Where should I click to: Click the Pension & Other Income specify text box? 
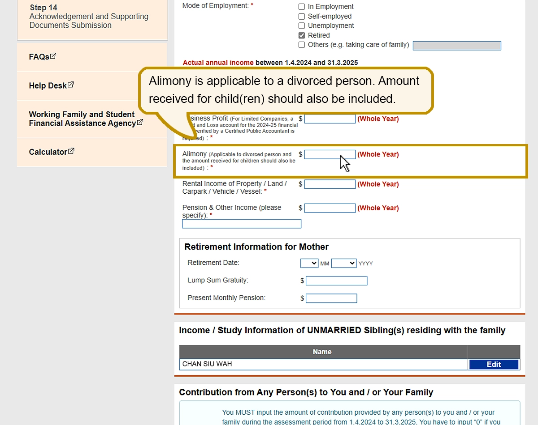[242, 224]
